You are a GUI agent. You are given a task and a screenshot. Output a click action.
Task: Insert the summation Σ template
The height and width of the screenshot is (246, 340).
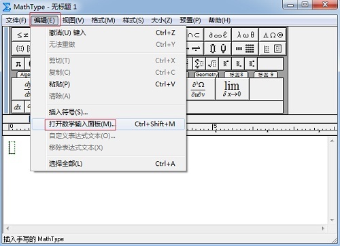click(199, 64)
